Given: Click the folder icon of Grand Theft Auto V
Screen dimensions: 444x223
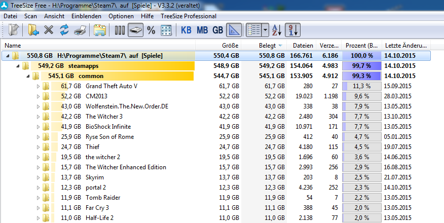Looking at the screenshot, I should [x=46, y=86].
